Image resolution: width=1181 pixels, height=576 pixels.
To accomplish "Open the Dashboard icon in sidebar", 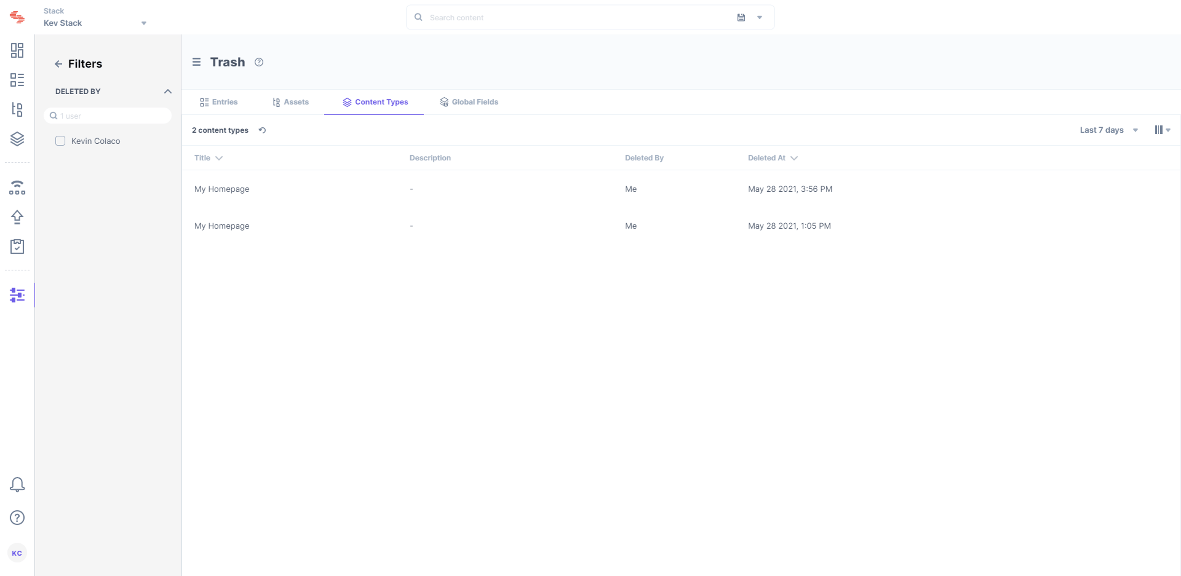I will point(17,50).
